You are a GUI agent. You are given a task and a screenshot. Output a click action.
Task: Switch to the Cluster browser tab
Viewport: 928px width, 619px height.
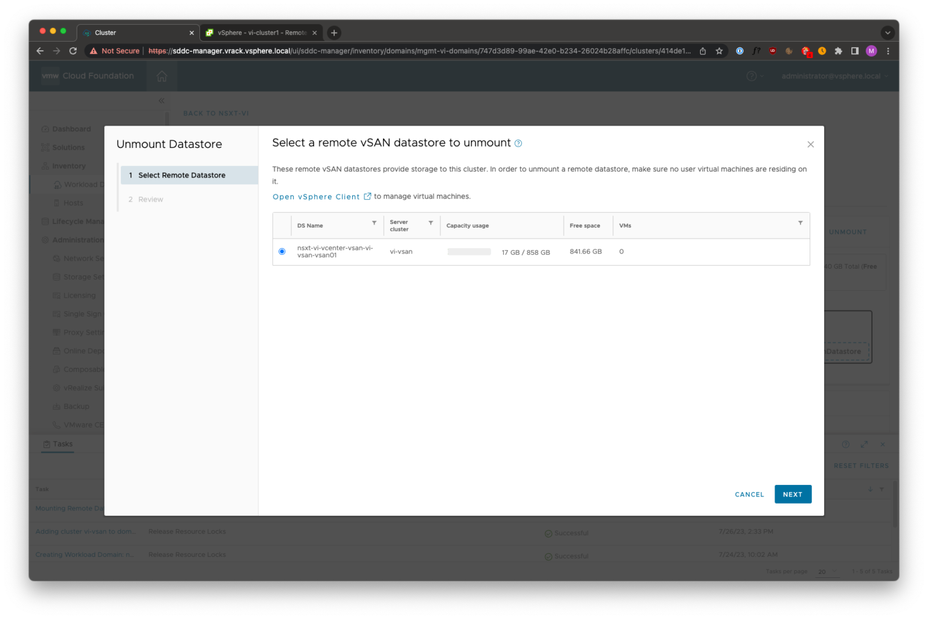click(106, 32)
